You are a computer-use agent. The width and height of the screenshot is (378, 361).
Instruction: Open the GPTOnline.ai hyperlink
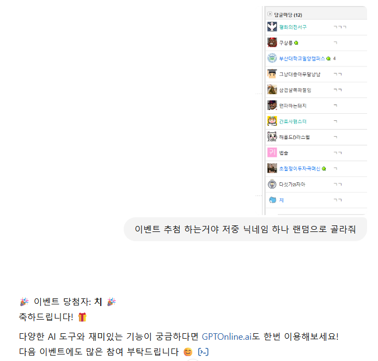(227, 336)
